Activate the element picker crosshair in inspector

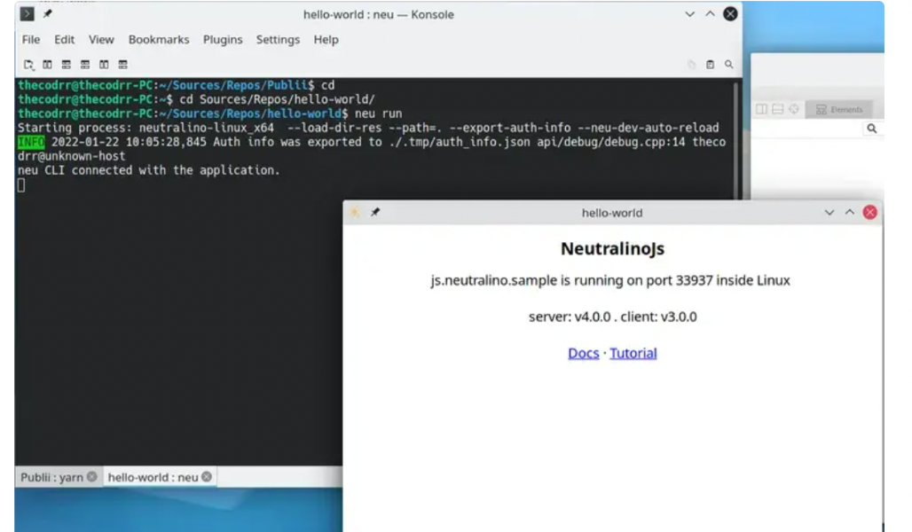794,109
